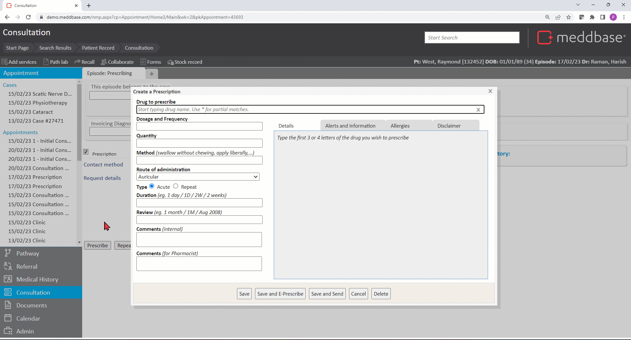Switch to the Allergies tab

tap(400, 126)
